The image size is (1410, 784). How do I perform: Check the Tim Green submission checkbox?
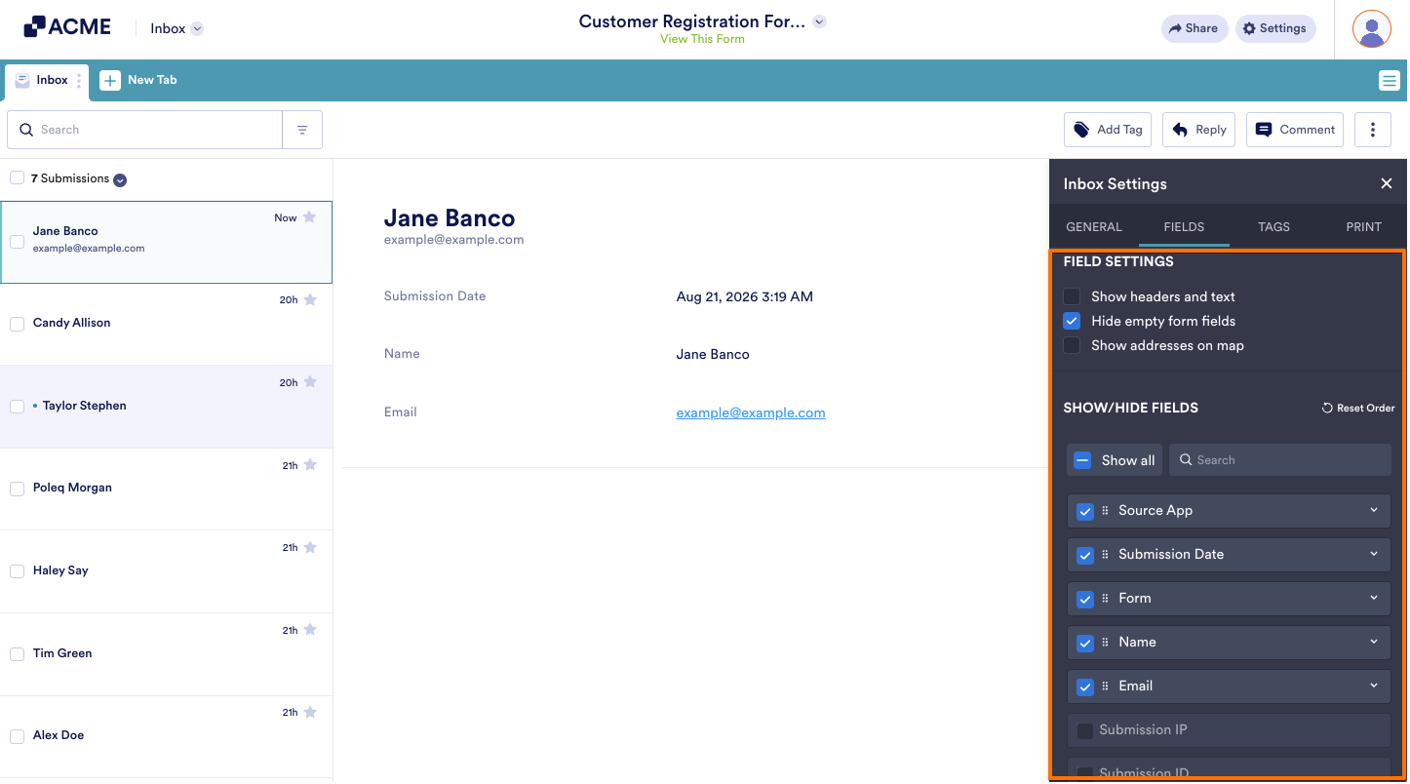coord(17,654)
